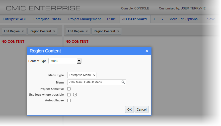The width and height of the screenshot is (221, 126).
Task: Open left Region Content dropdown
Action: pyautogui.click(x=42, y=31)
